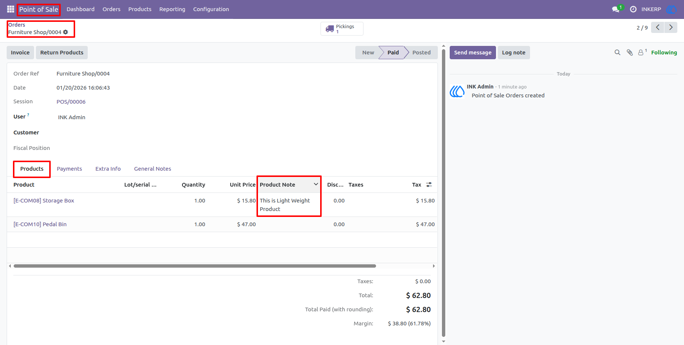The image size is (684, 345).
Task: Open the Reporting menu
Action: 172,9
